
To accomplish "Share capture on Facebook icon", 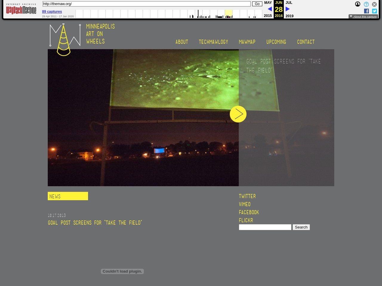I will pyautogui.click(x=366, y=11).
